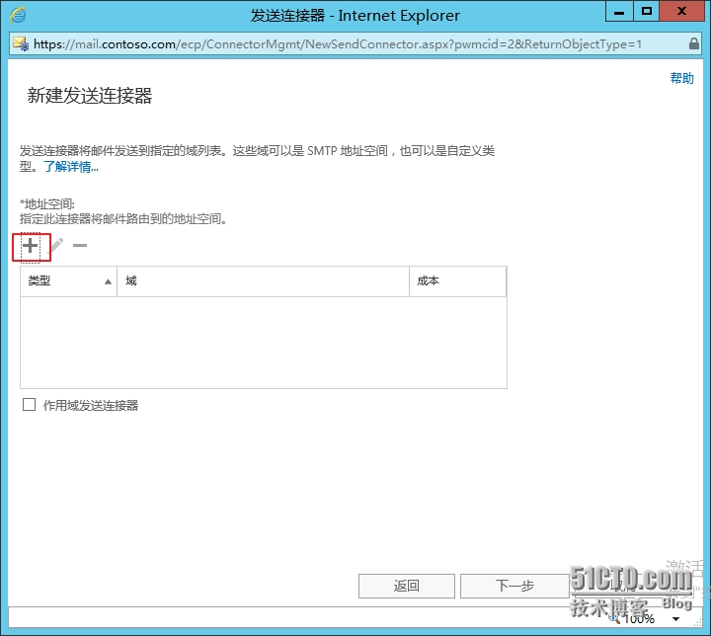This screenshot has width=711, height=636.
Task: Open the zoom level dropdown arrow
Action: click(x=675, y=619)
